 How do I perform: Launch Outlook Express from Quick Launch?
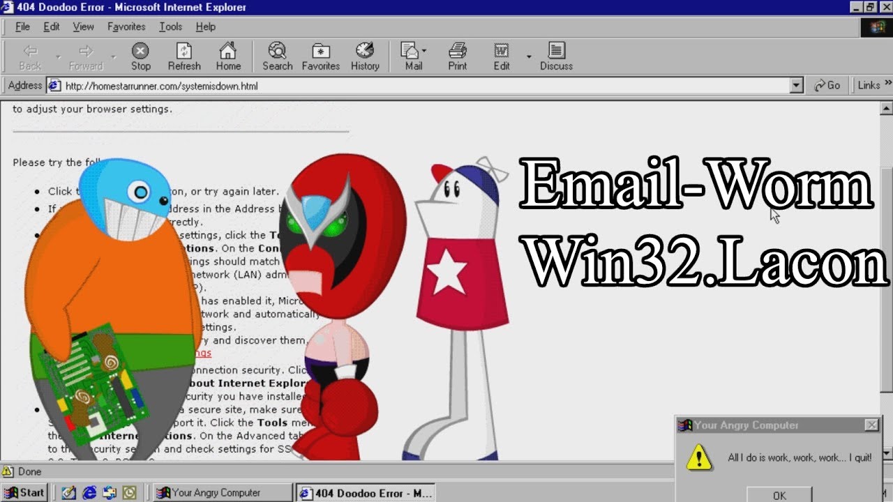click(110, 492)
